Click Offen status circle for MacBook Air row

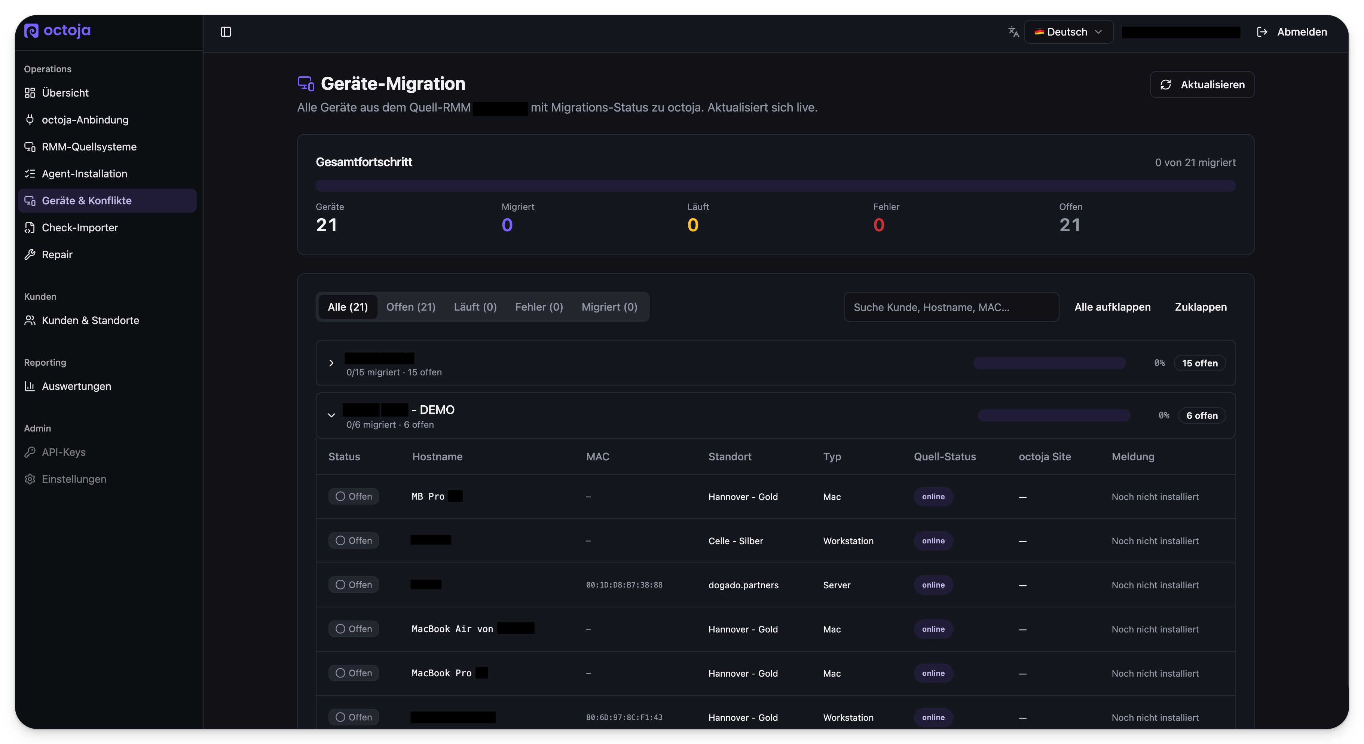point(340,629)
